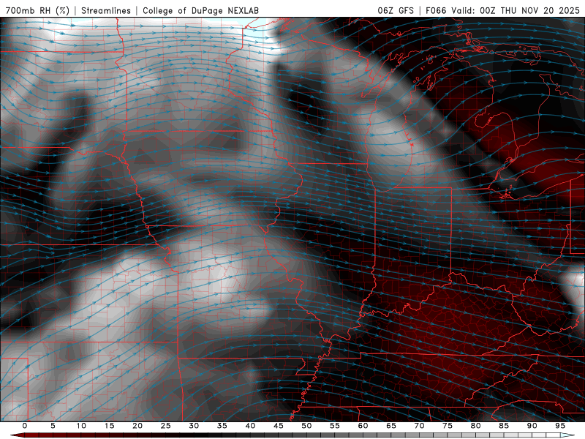Click "College of DuPage NEXLAB" header text
This screenshot has height=439, width=585.
200,10
